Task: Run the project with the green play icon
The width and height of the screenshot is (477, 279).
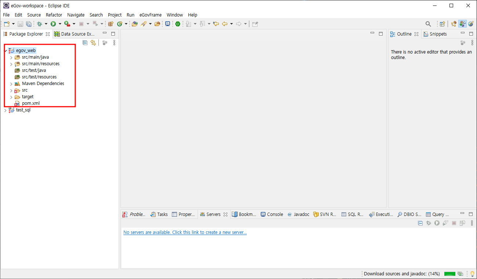Action: click(53, 24)
